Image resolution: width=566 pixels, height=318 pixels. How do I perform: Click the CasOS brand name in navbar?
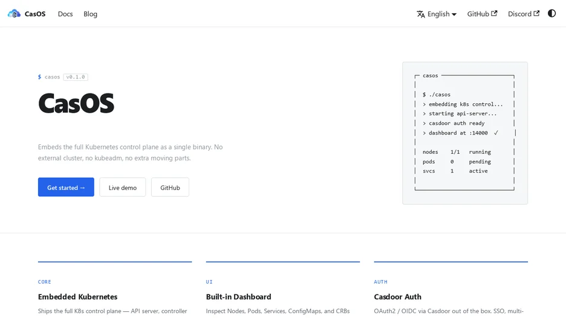35,14
